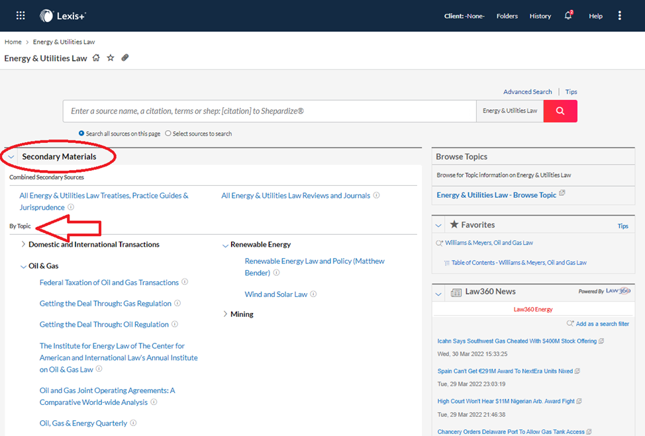Image resolution: width=645 pixels, height=436 pixels.
Task: Open Advanced Search link
Action: pos(527,92)
